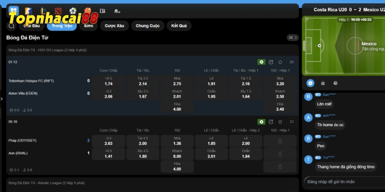This screenshot has width=385, height=192.
Task: Switch to Cược Xâu tab
Action: pos(115,26)
